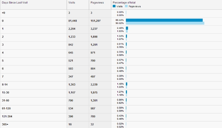This screenshot has height=128, width=222.
Task: Click the 1.48% visits bar for 8-14 days
Action: (x=127, y=84)
